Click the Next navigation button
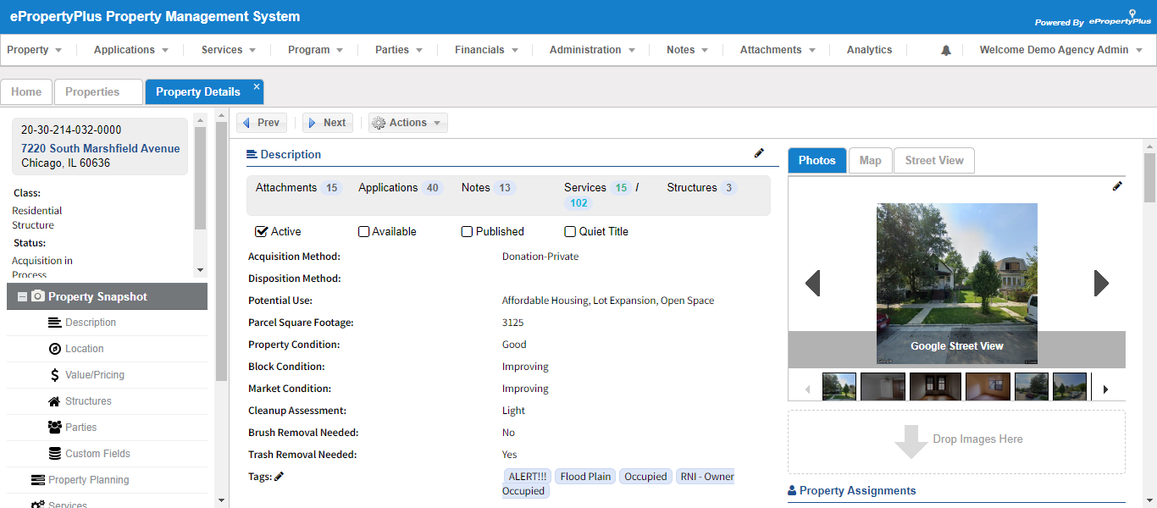The image size is (1157, 508). pyautogui.click(x=327, y=122)
